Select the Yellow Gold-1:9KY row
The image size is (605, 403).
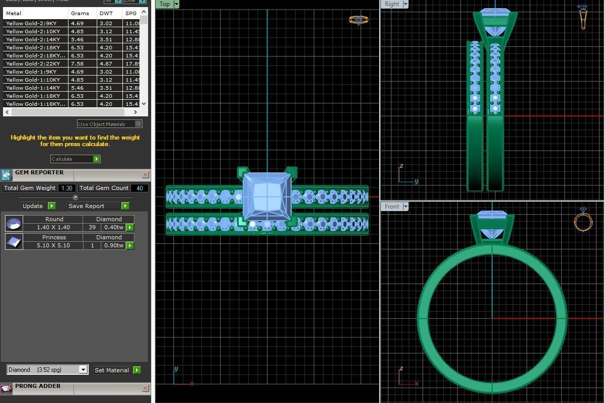click(72, 72)
